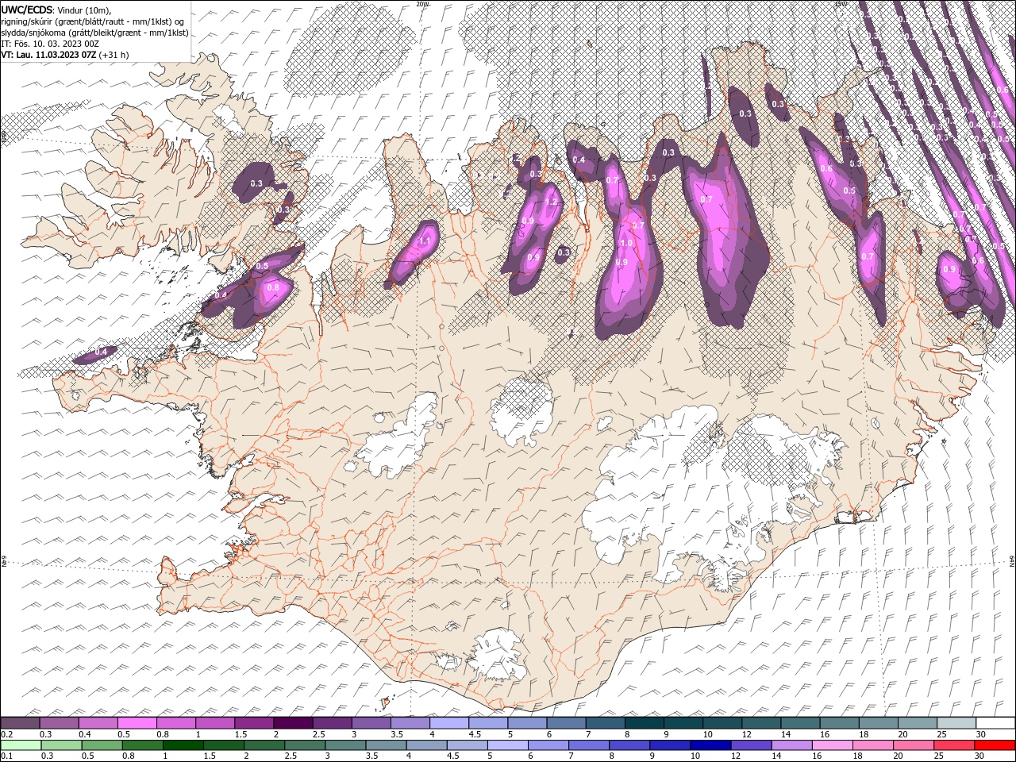Select the bright pink 0.5 snow legend swatch

137,723
